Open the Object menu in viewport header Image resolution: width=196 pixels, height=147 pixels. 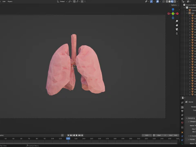(10, 2)
